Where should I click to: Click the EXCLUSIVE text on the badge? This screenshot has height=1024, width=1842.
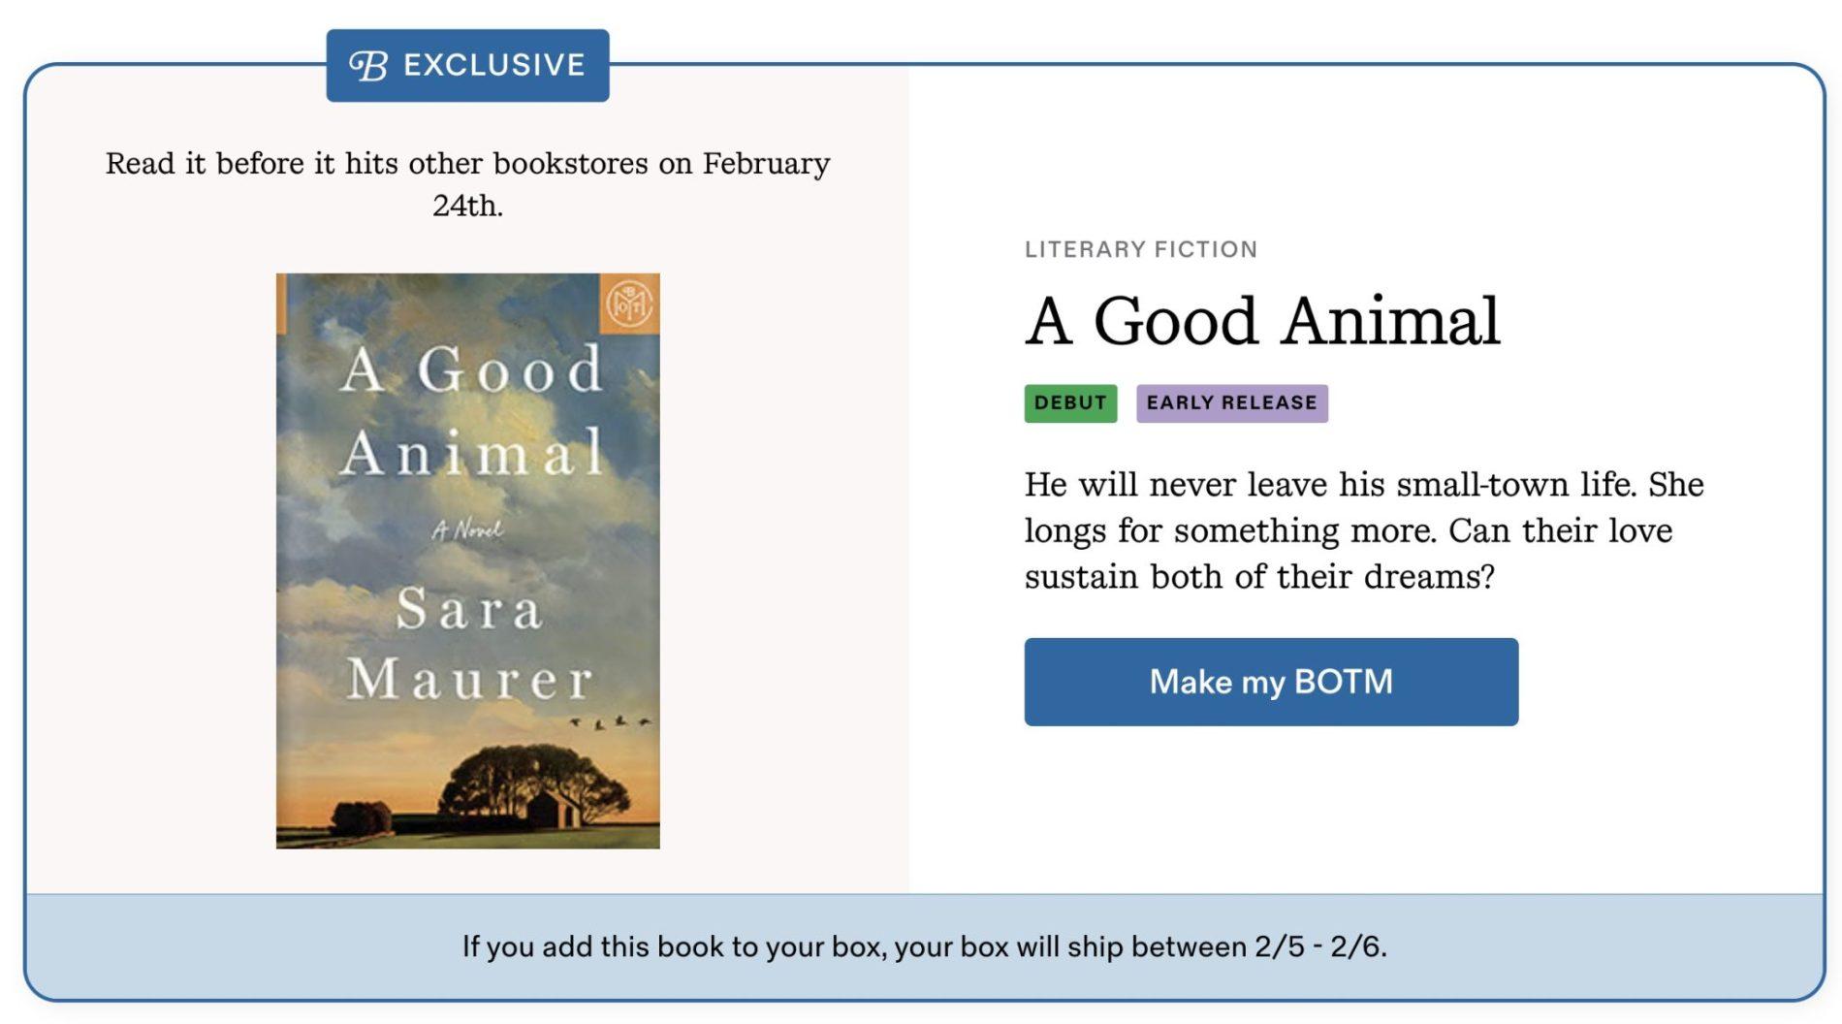click(x=493, y=66)
